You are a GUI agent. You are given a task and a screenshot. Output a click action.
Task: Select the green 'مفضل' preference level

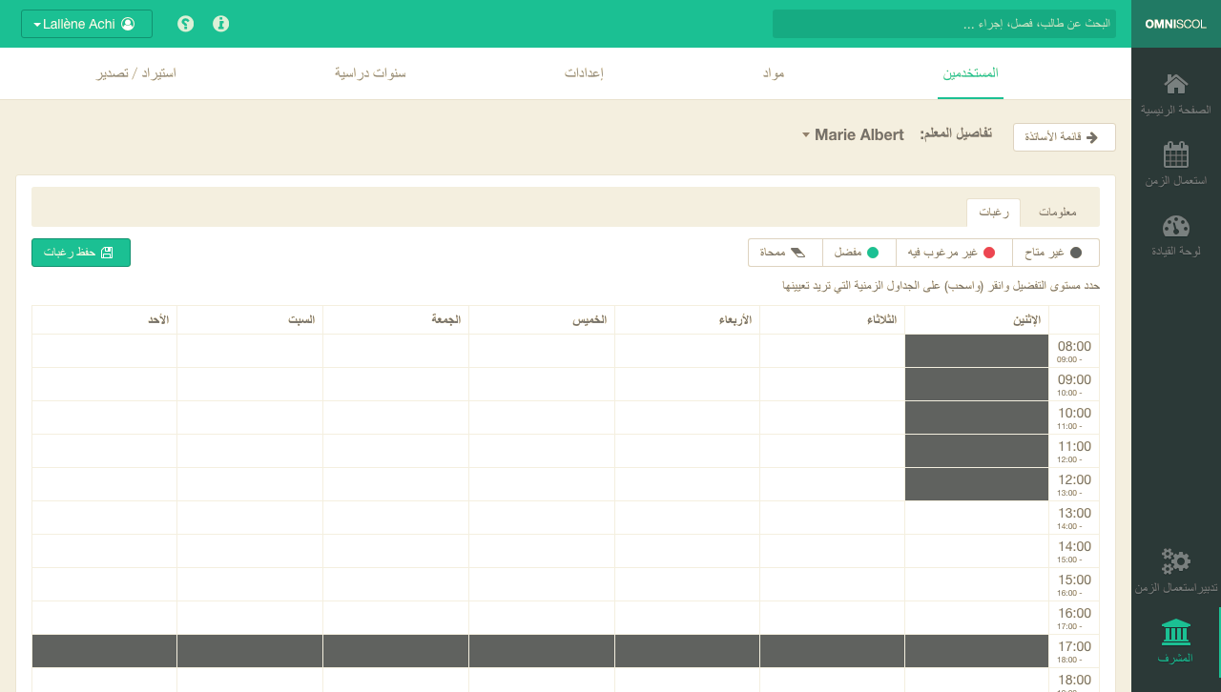tap(858, 253)
